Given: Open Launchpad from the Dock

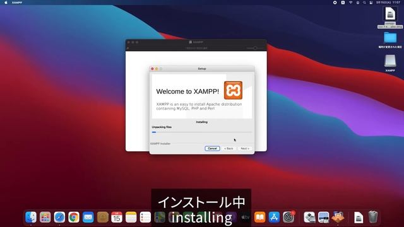Looking at the screenshot, I should tap(45, 217).
